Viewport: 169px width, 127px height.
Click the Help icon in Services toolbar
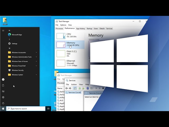tap(88, 88)
